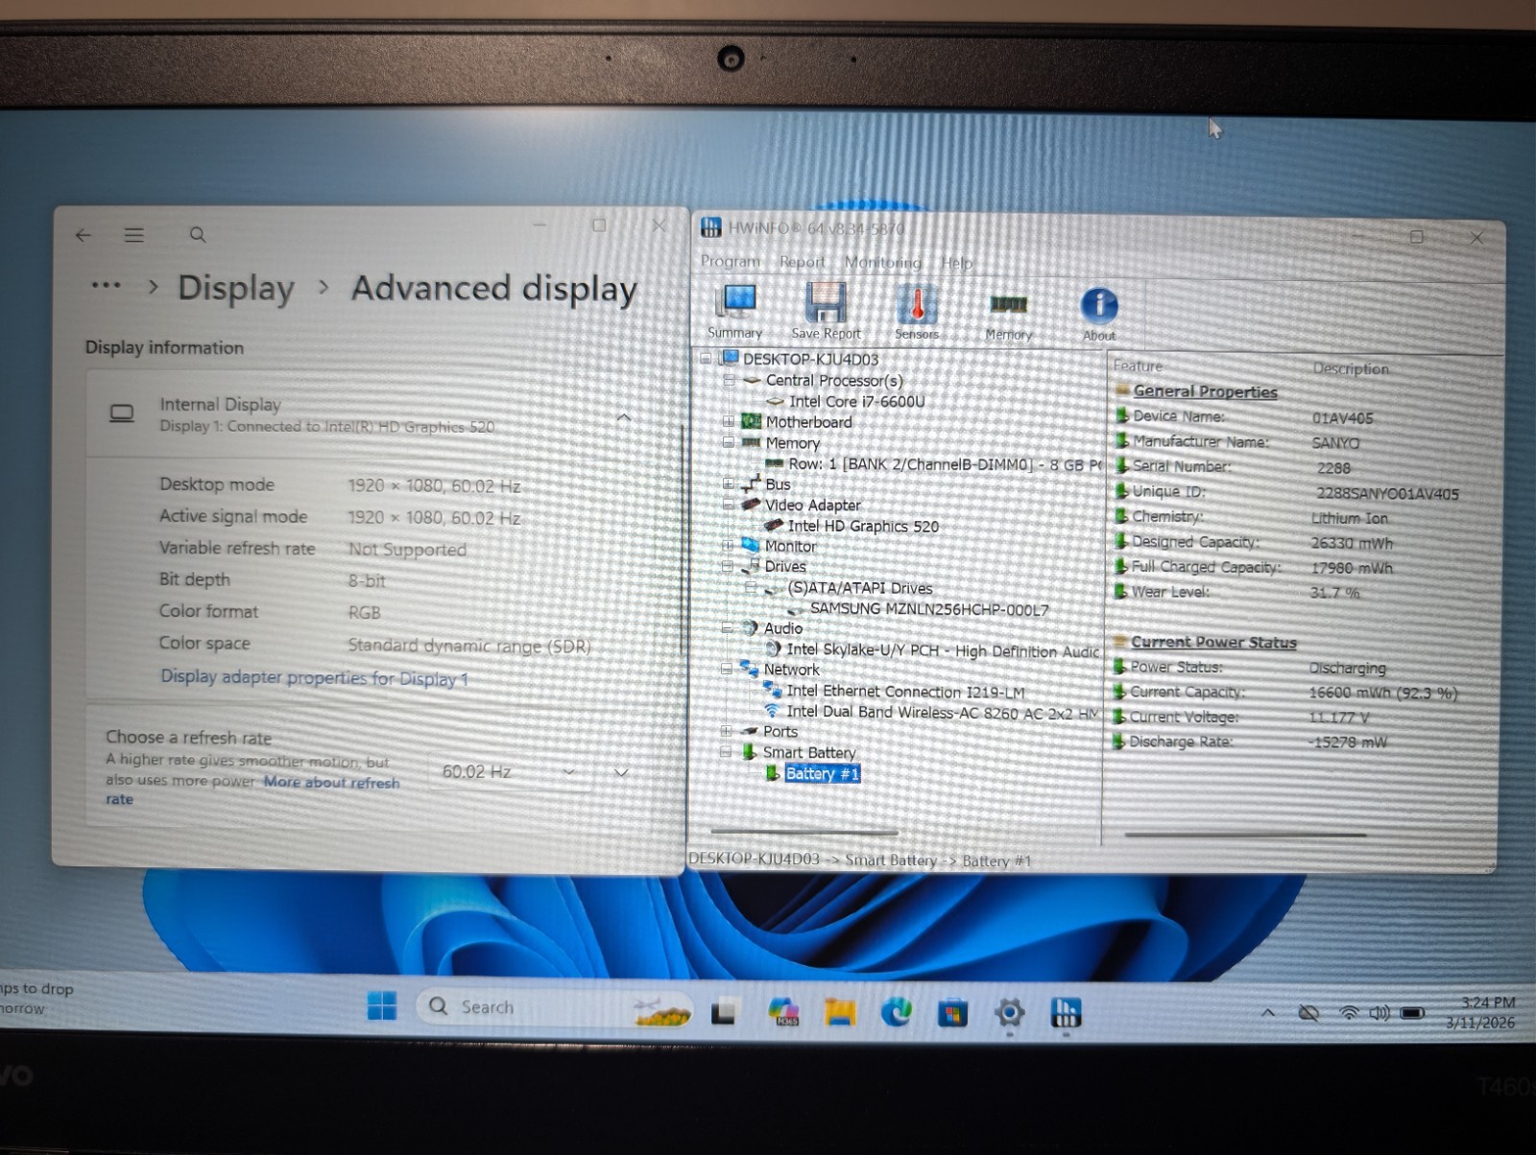
Task: Collapse the Memory tree node
Action: [728, 442]
